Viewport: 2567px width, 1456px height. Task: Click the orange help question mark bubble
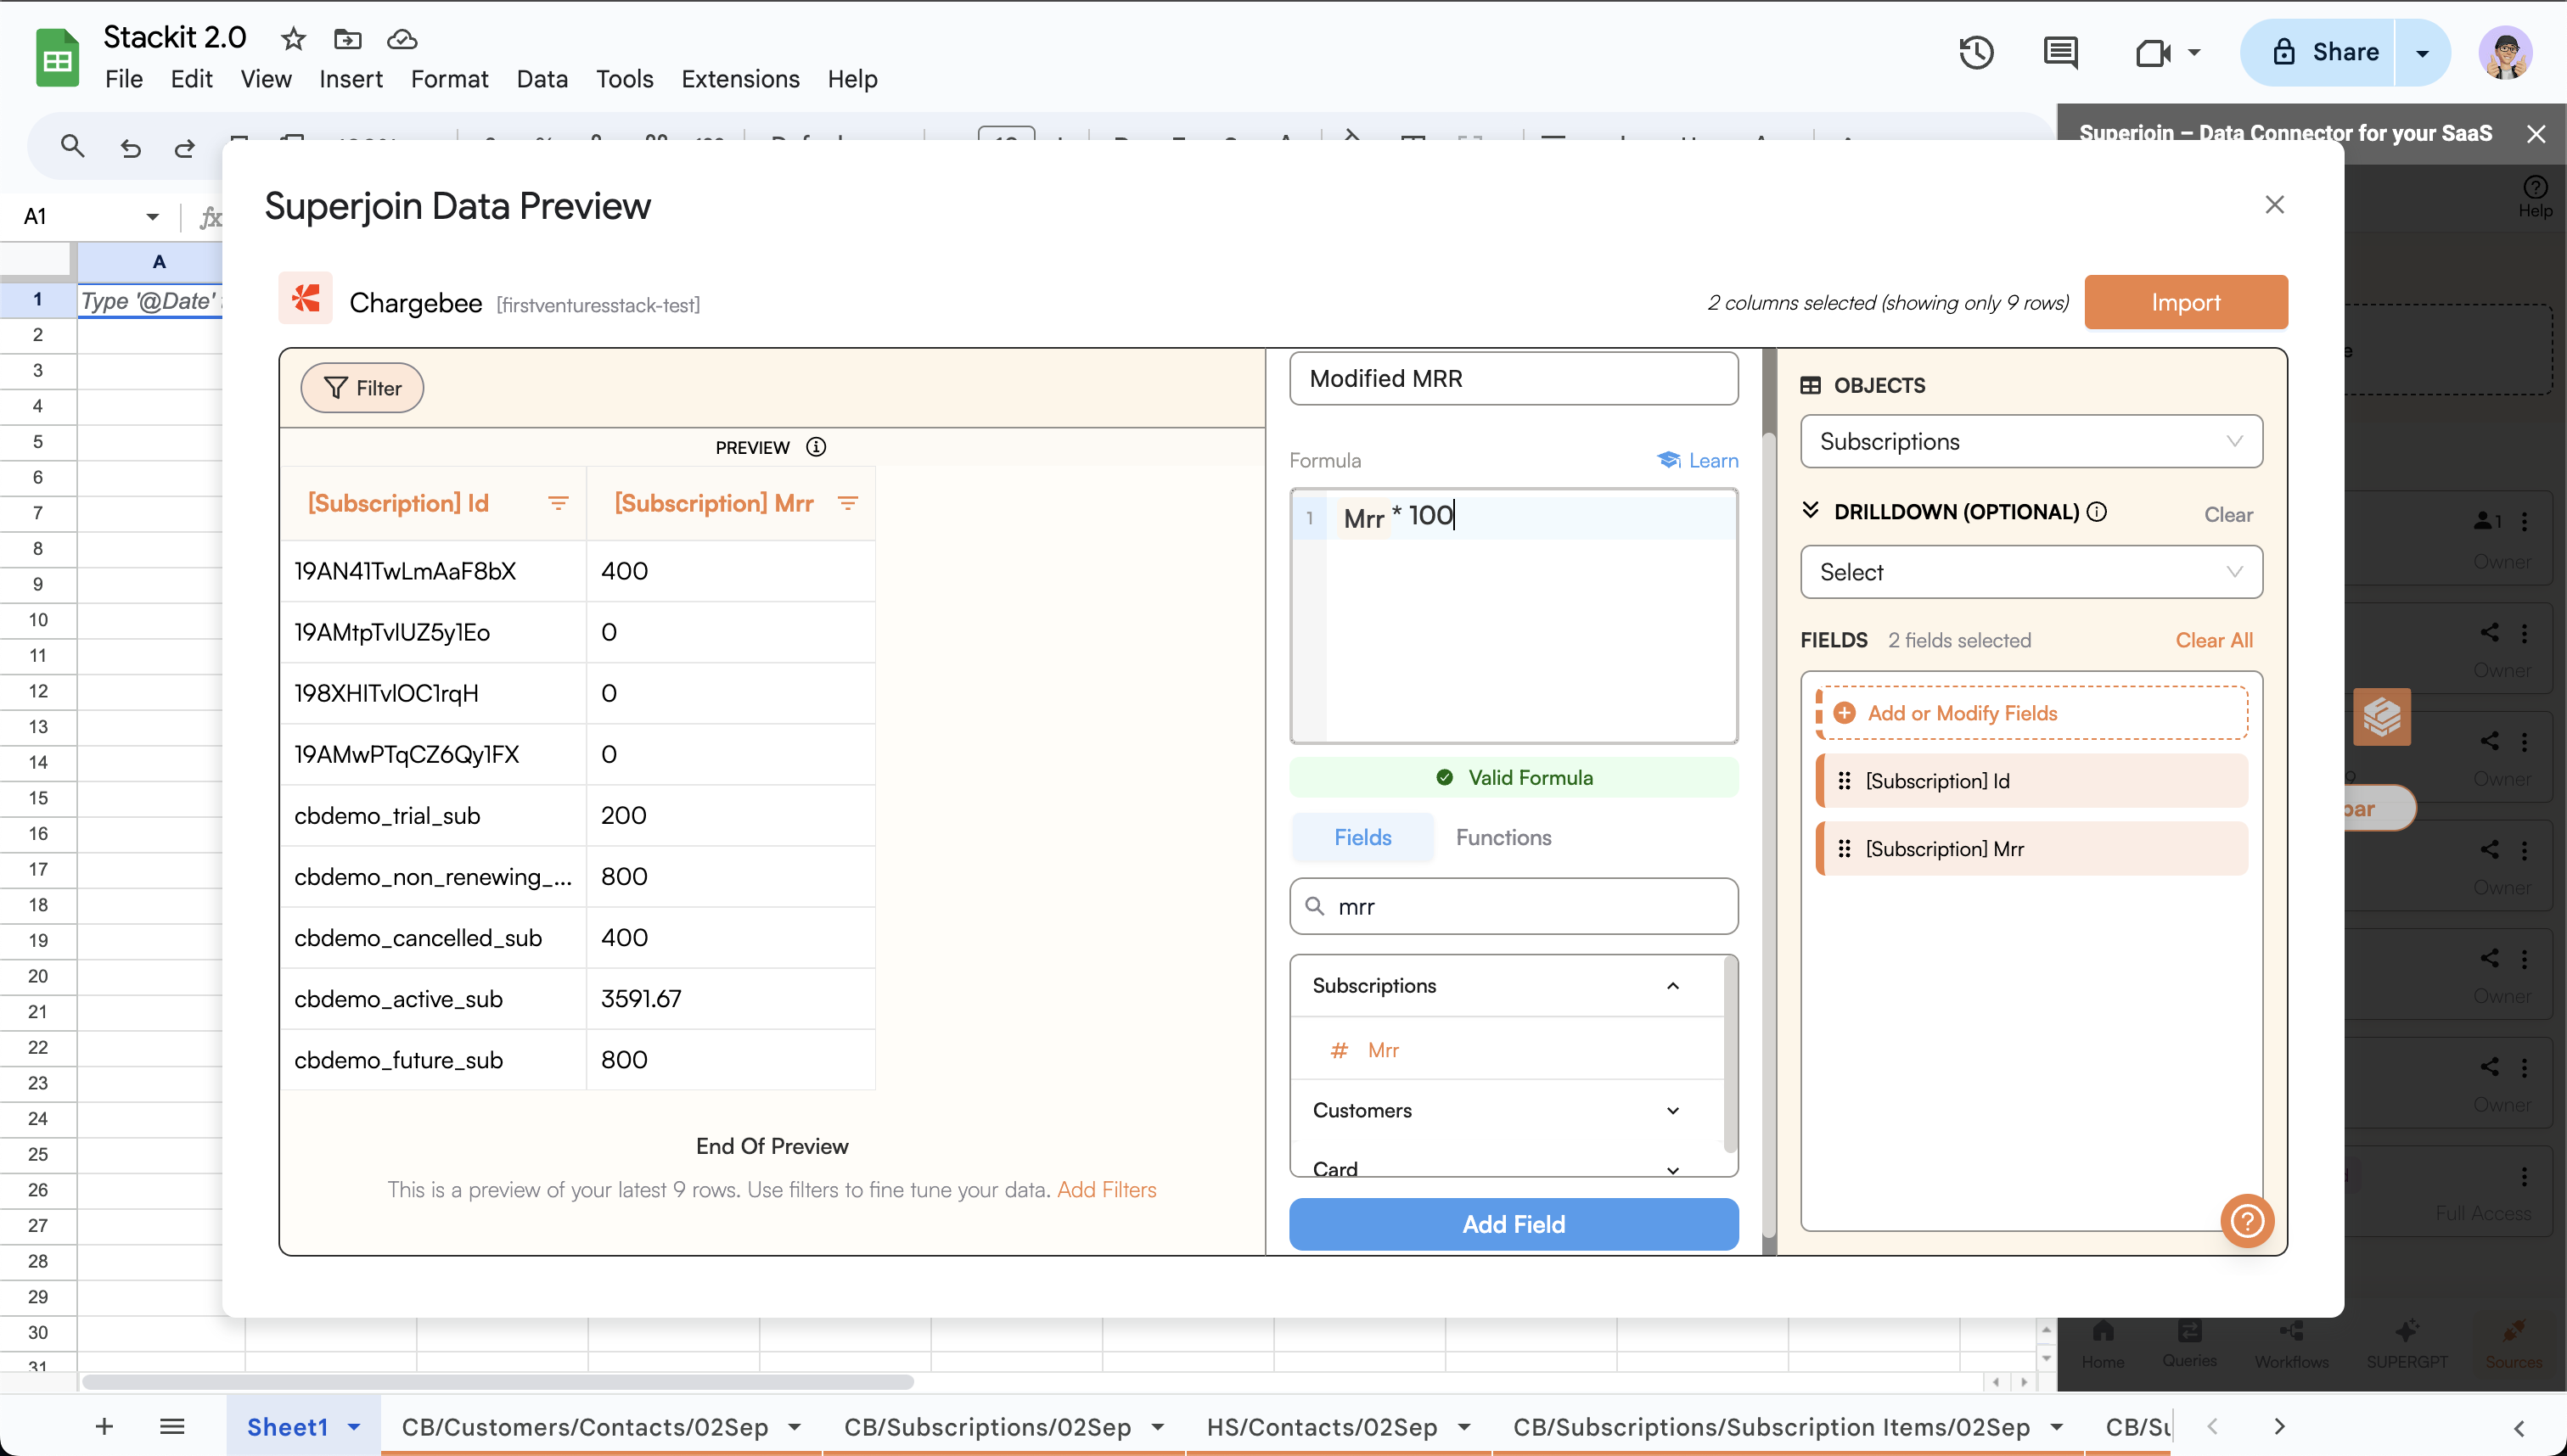coord(2247,1221)
